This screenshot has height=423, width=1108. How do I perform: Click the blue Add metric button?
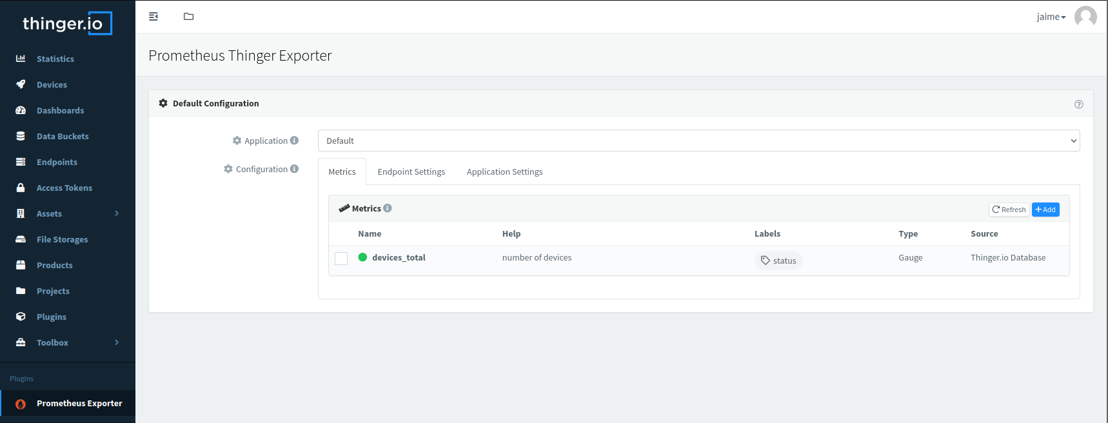point(1045,210)
